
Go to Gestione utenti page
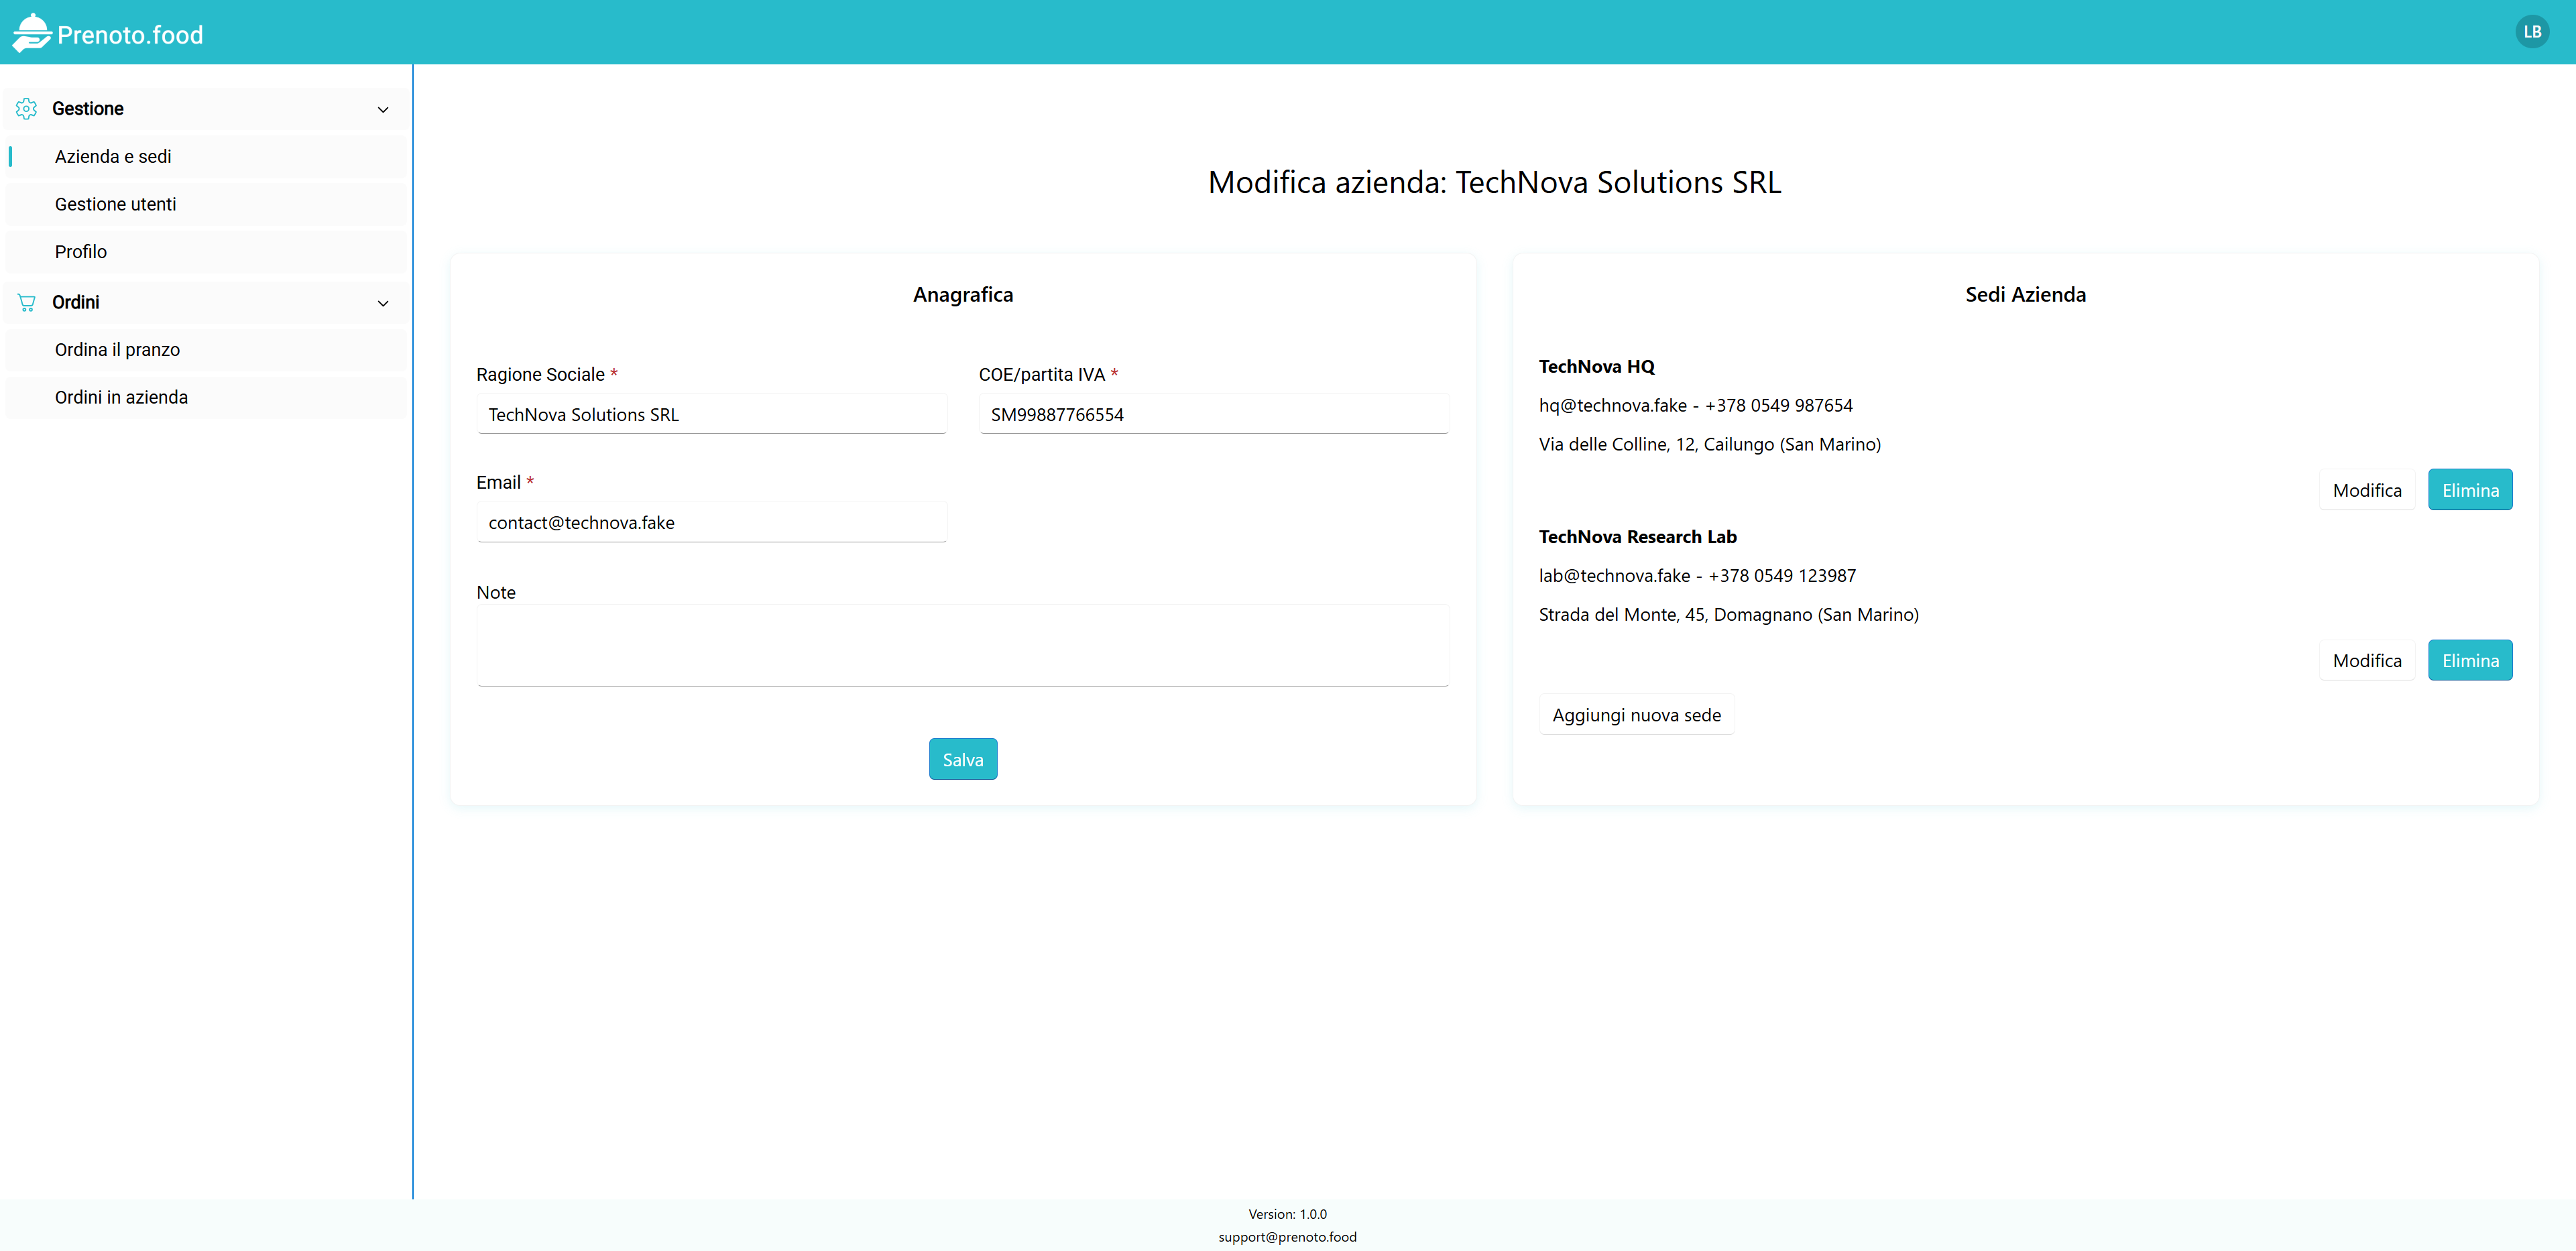tap(115, 204)
